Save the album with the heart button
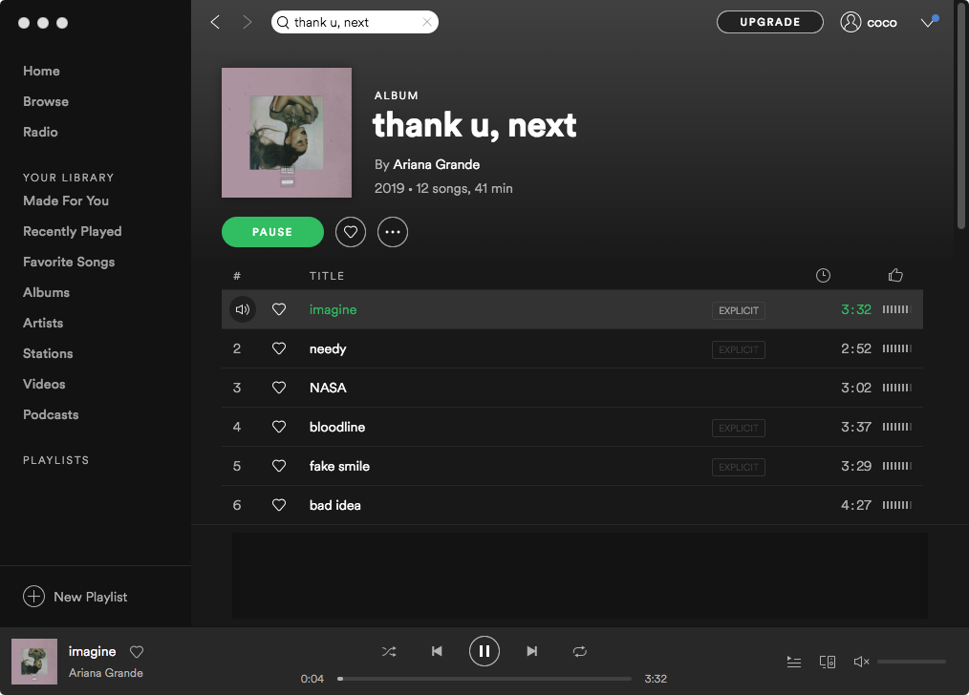 point(351,232)
